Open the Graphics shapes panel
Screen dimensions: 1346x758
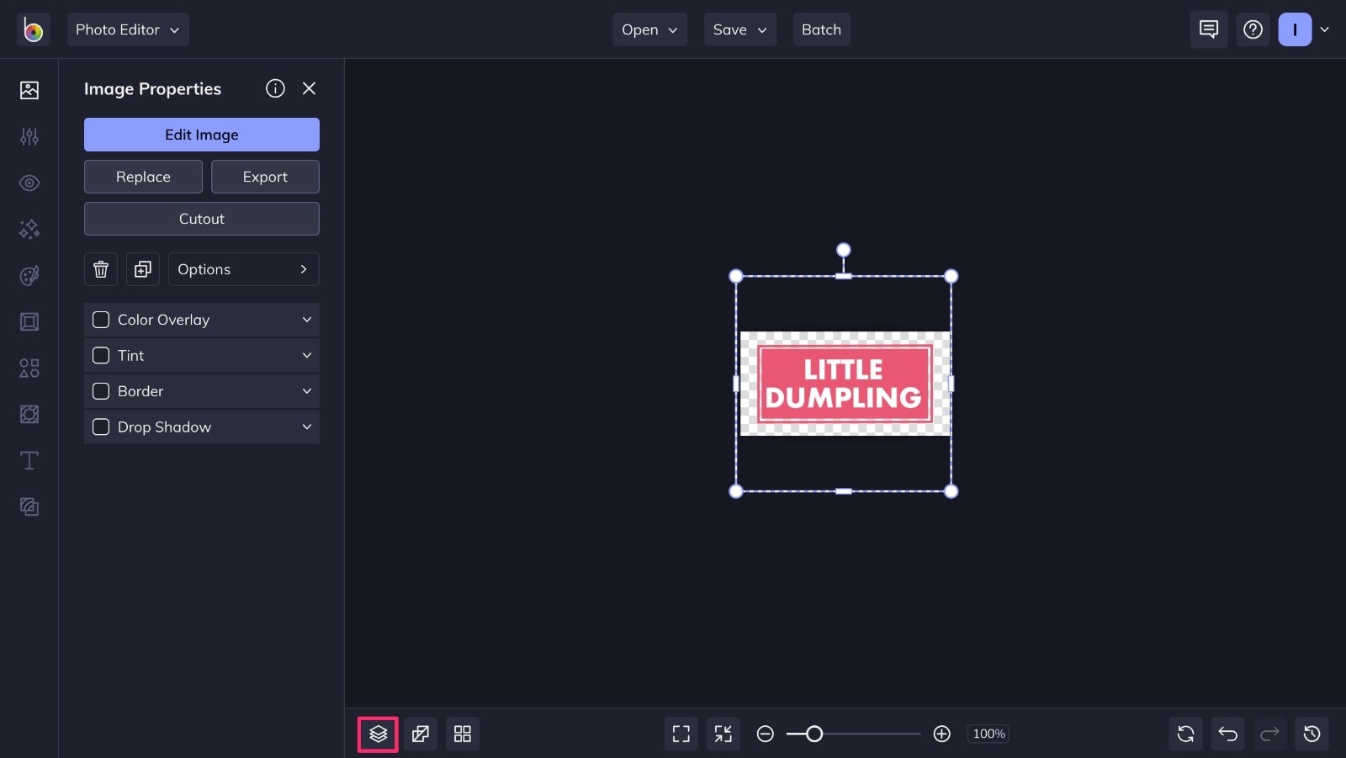(29, 368)
